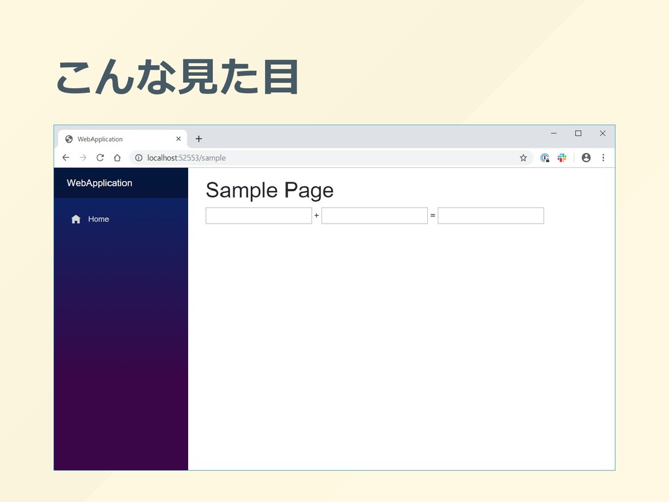Select the Sample Page heading text
Screen dimensions: 669x502
click(270, 190)
